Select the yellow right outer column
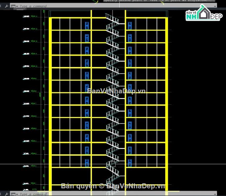The height and width of the screenshot is (196, 226). tap(166, 104)
